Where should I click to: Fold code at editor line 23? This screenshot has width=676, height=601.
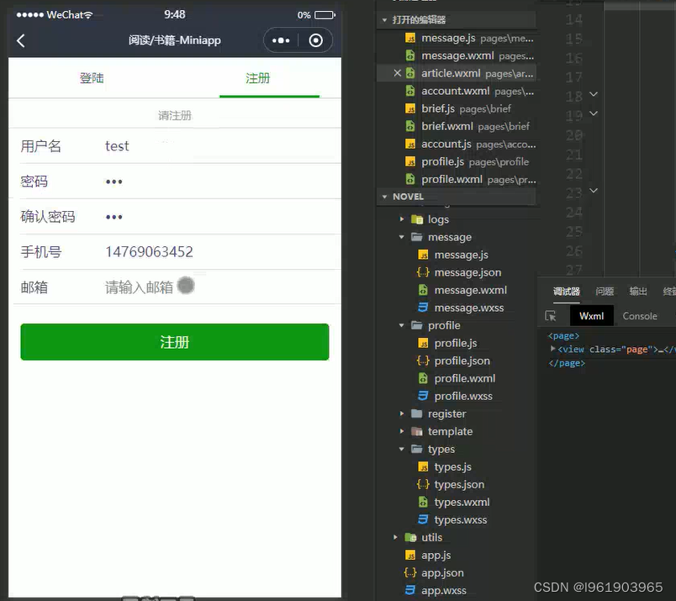594,191
